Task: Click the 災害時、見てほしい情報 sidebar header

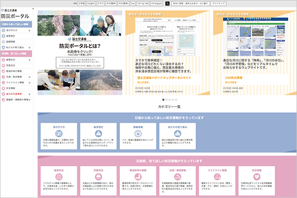Action: (x=16, y=53)
